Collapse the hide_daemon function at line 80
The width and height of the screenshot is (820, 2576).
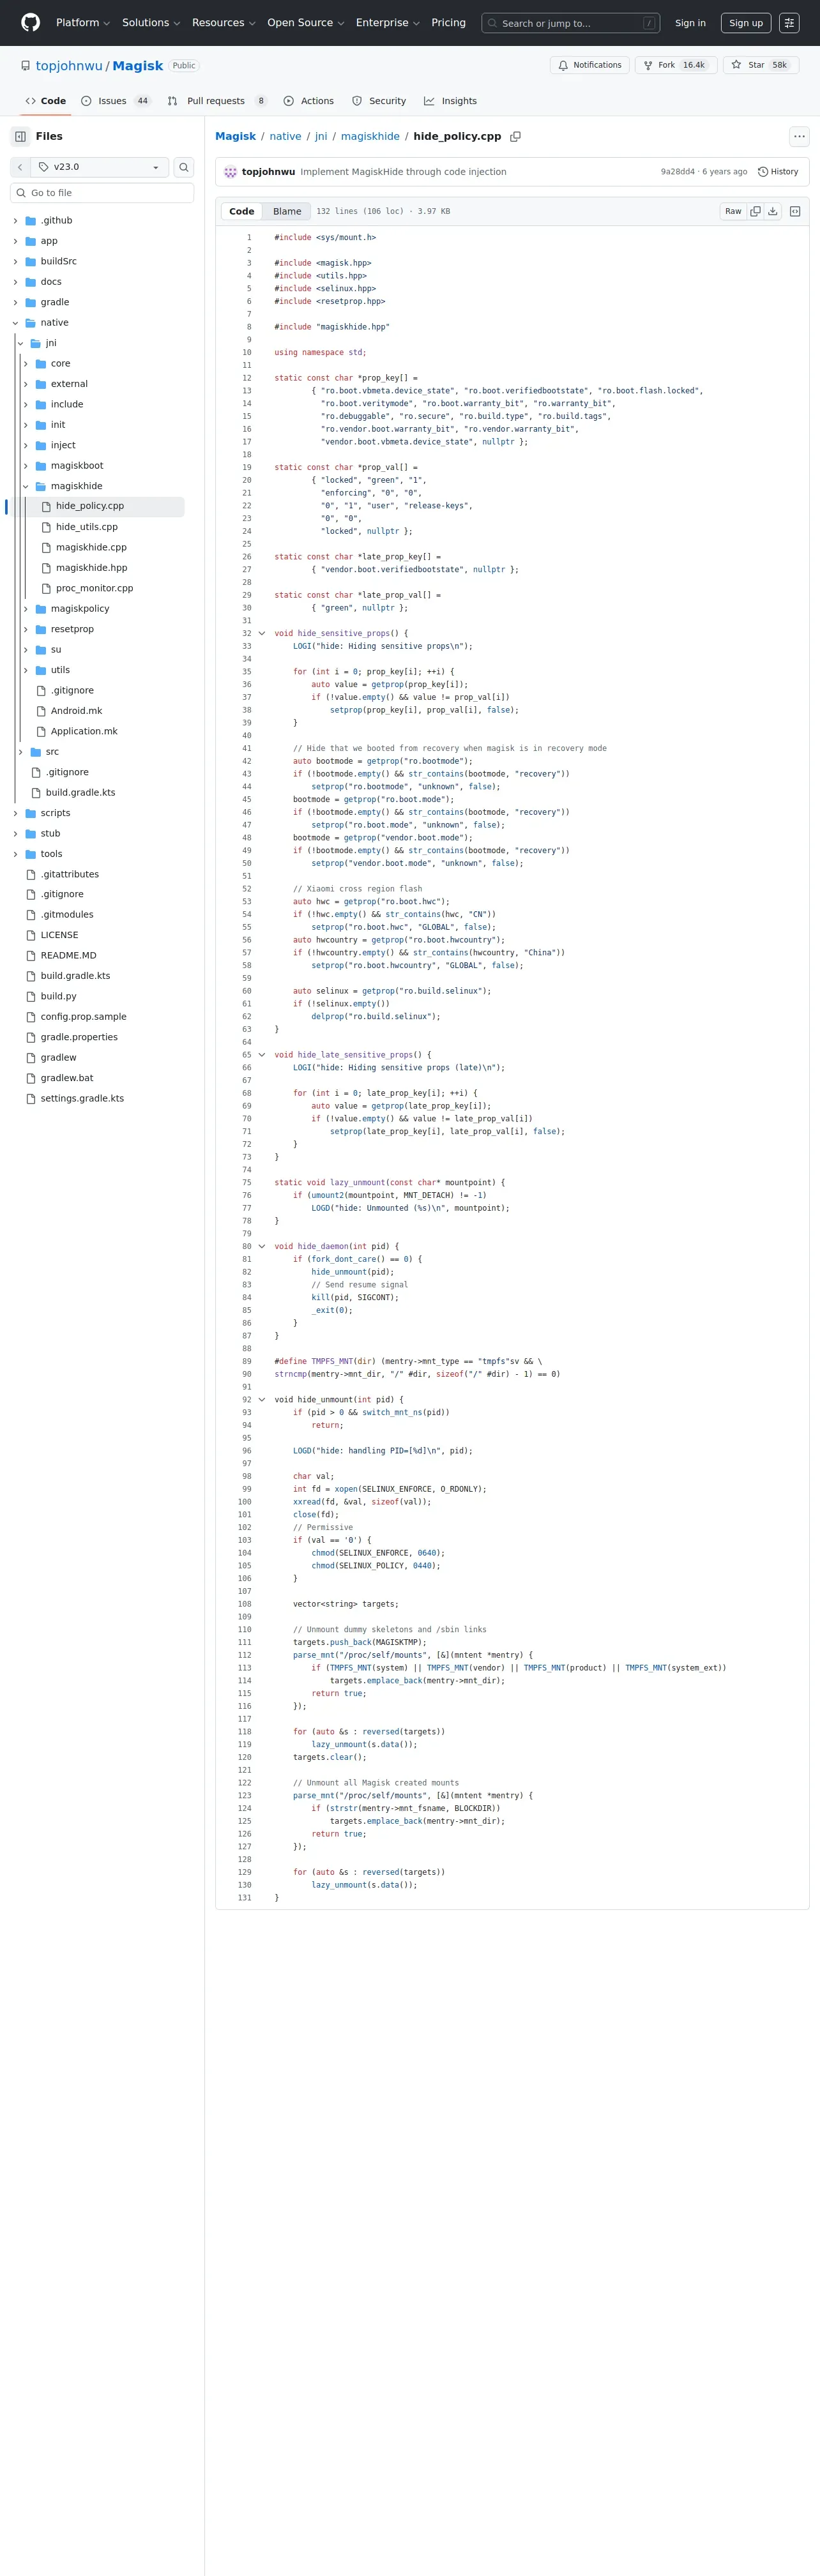(x=262, y=1246)
